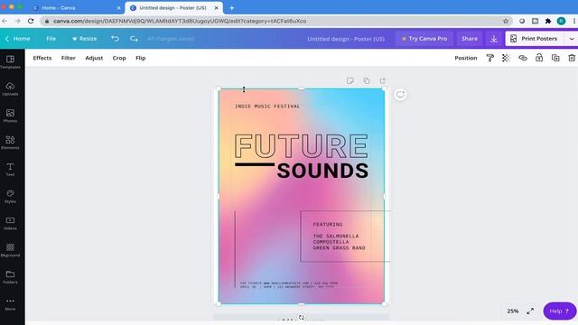Open the Transparency checkerboard icon
This screenshot has height=325, width=578.
(x=506, y=58)
